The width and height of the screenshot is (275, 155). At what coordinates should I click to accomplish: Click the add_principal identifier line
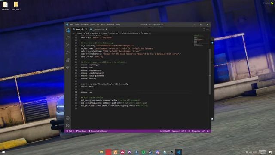[x=114, y=105]
